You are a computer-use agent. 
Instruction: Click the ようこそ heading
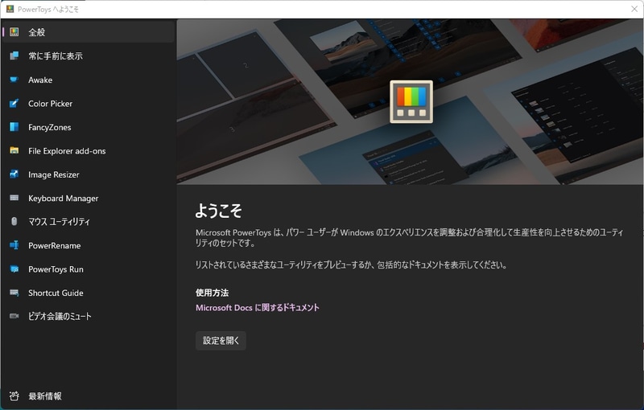[x=218, y=211]
